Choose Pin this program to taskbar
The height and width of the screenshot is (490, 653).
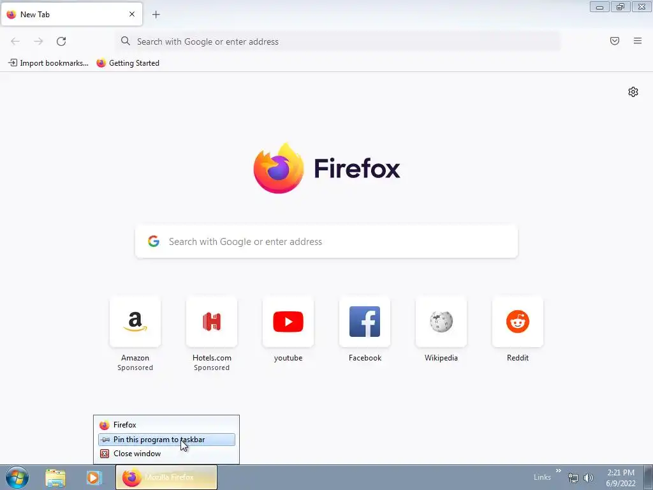[166, 440]
